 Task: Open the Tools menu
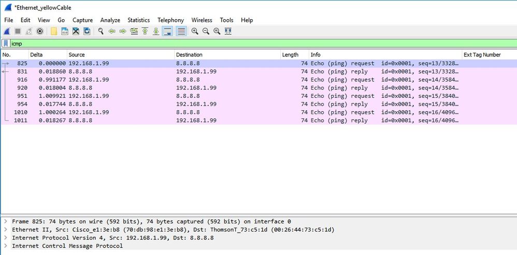226,20
